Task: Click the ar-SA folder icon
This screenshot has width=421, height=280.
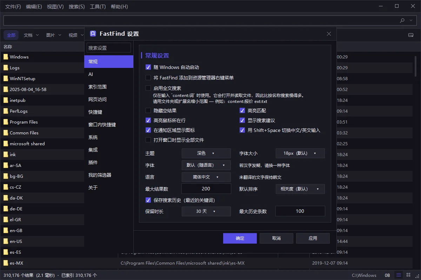Action: pos(6,165)
